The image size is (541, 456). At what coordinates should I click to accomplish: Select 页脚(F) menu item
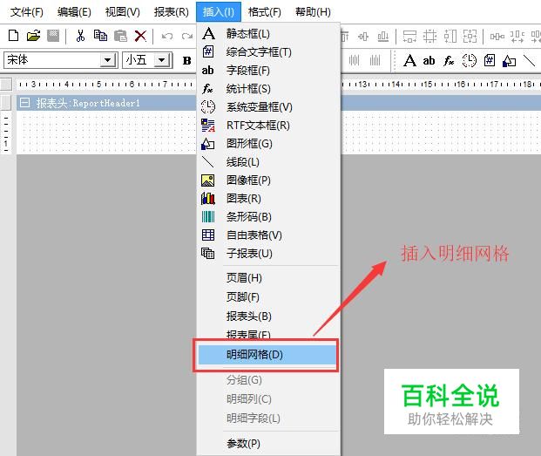268,296
